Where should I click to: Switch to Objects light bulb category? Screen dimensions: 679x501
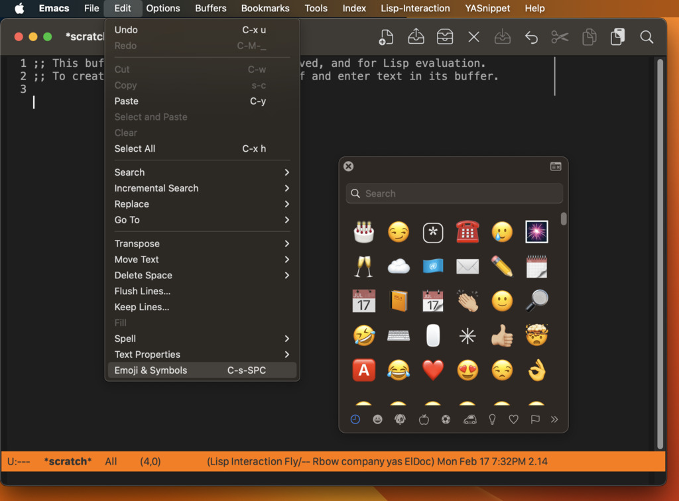pos(493,419)
